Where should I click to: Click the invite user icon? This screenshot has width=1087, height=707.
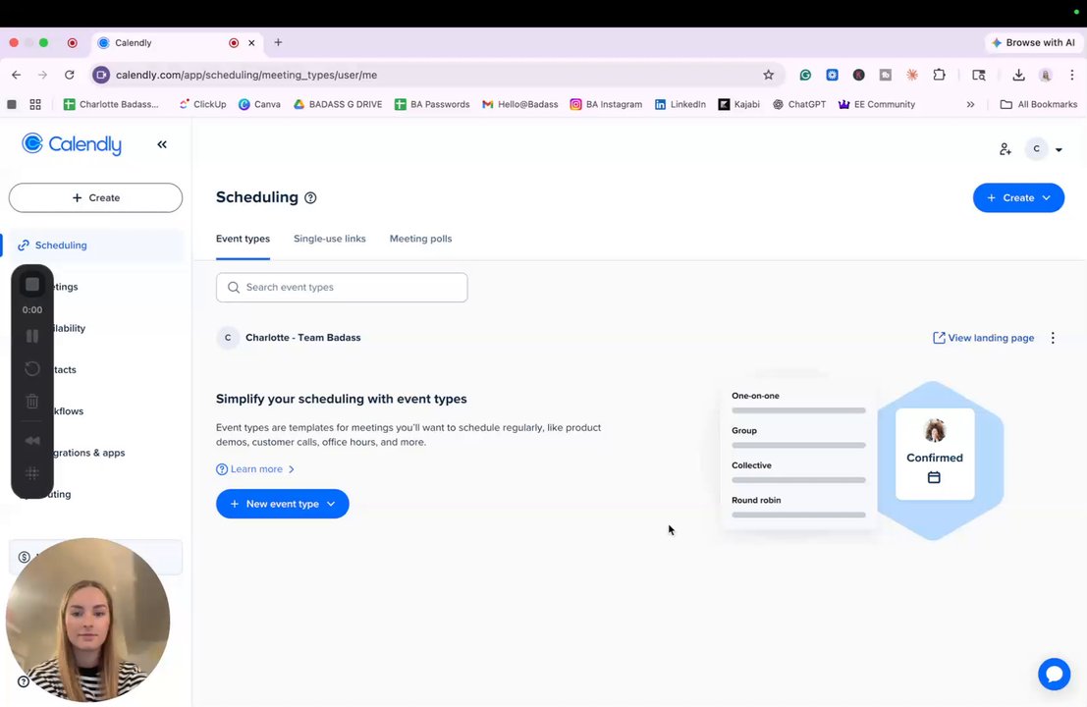coord(1005,149)
